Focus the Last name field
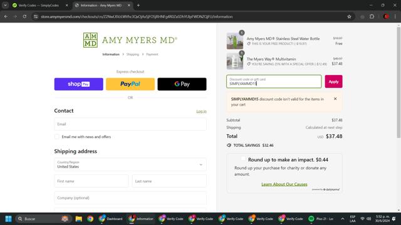 point(169,181)
